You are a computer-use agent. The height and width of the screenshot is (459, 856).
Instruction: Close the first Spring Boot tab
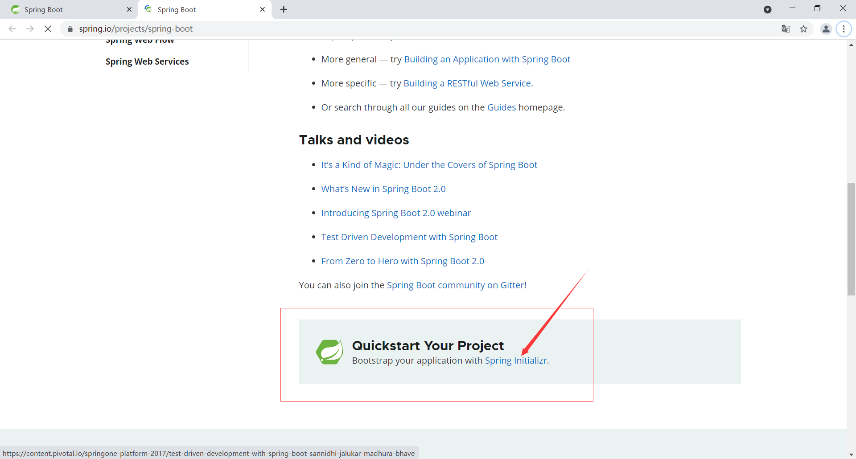point(129,9)
